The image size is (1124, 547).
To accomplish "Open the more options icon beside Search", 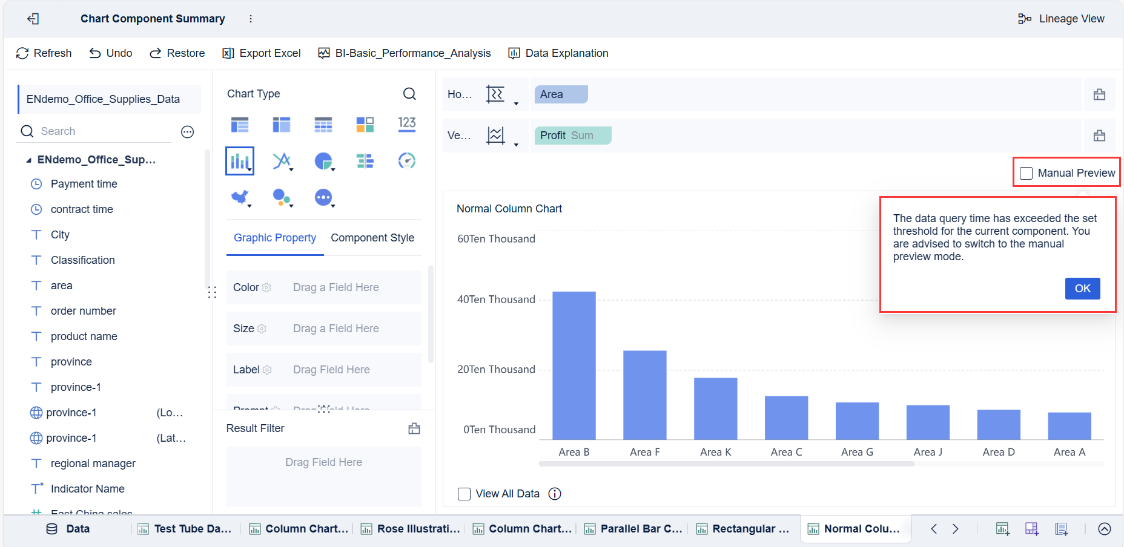I will click(x=188, y=132).
